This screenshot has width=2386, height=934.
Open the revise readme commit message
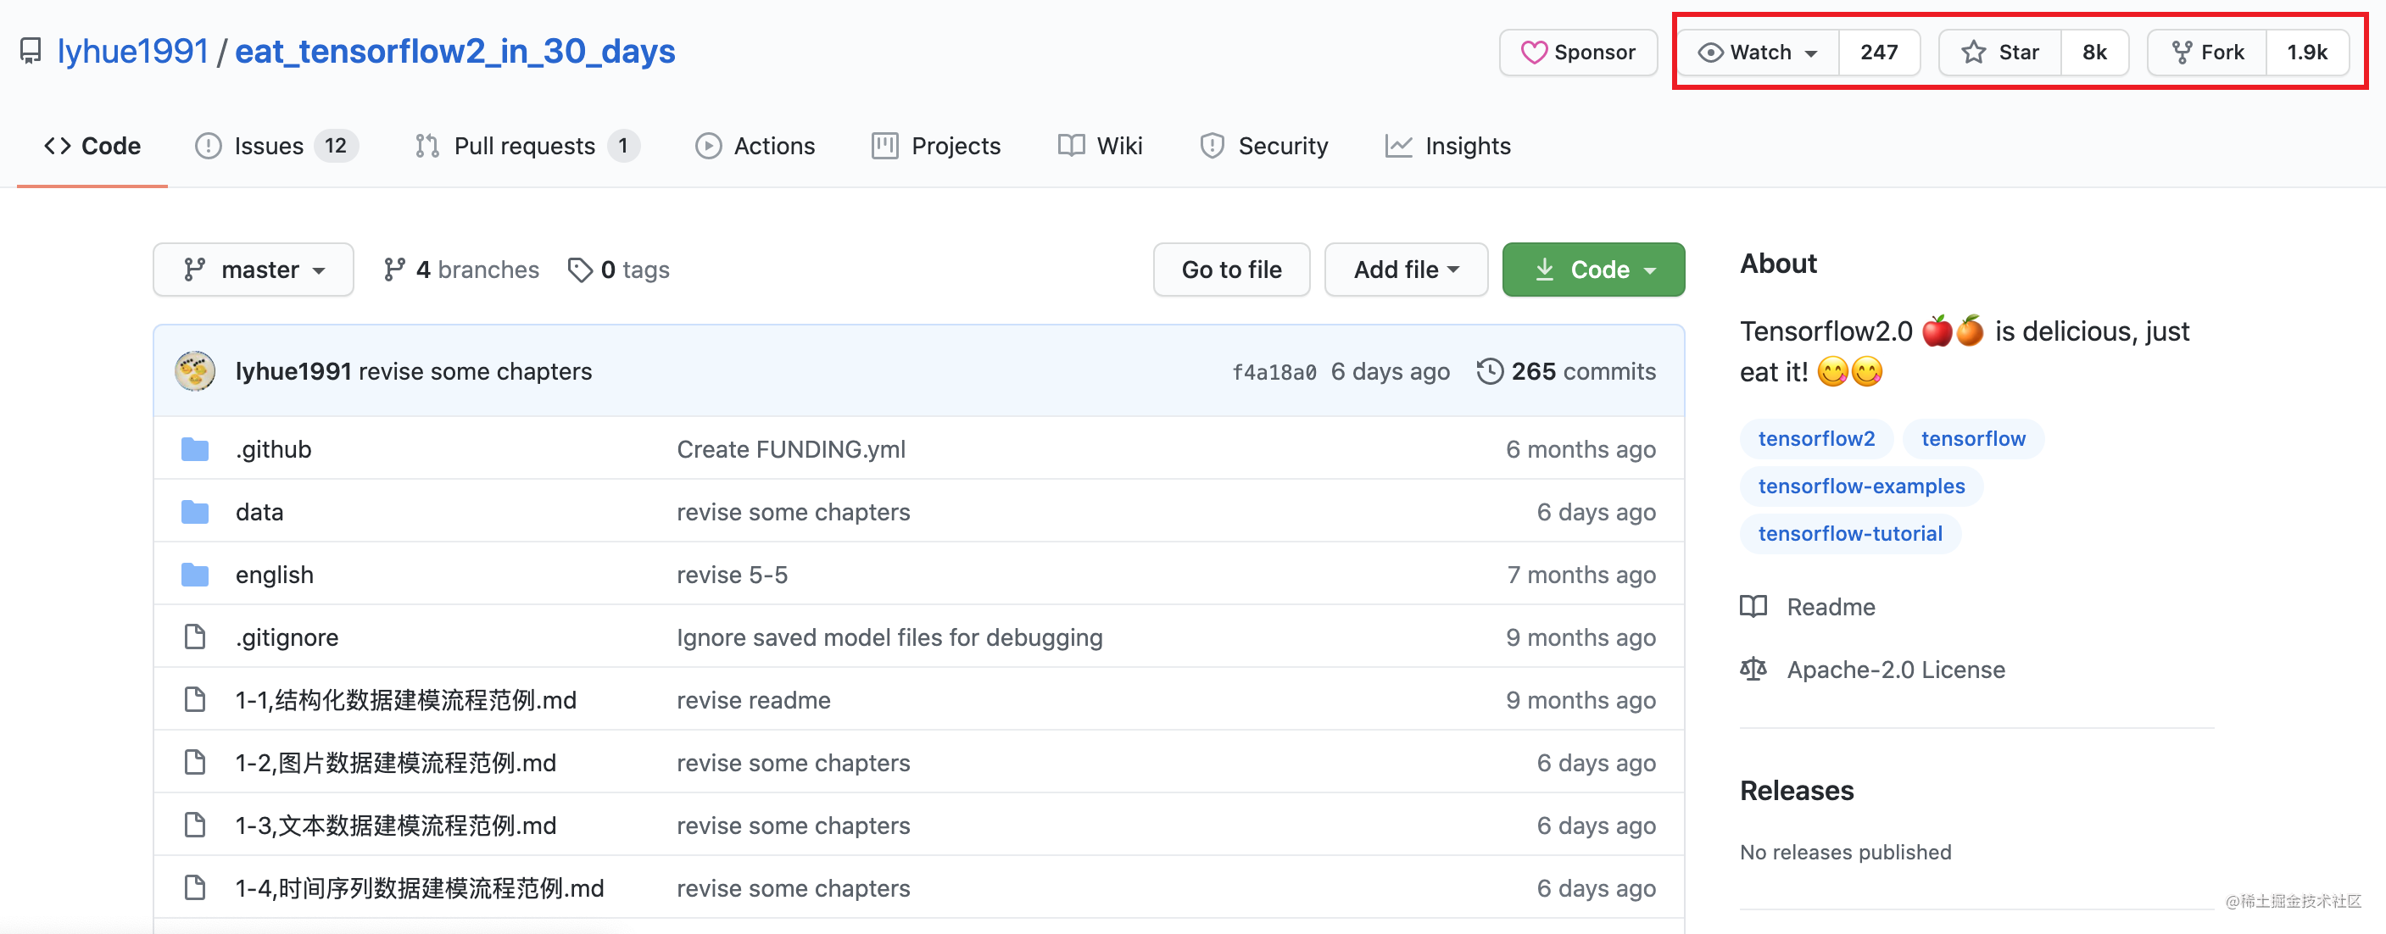point(753,701)
